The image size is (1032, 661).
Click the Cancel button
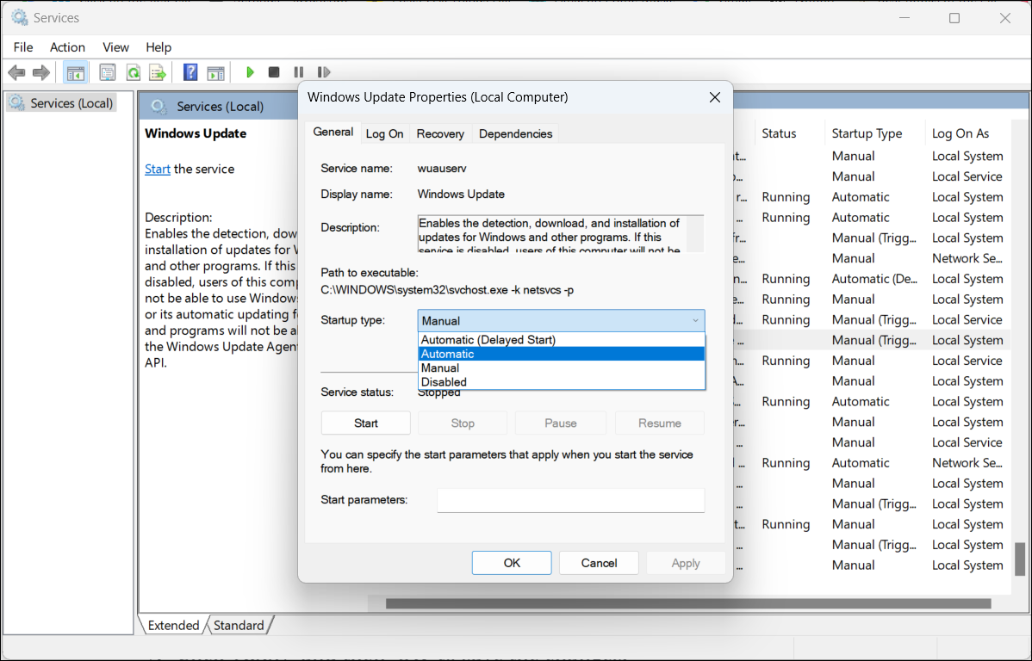(599, 563)
